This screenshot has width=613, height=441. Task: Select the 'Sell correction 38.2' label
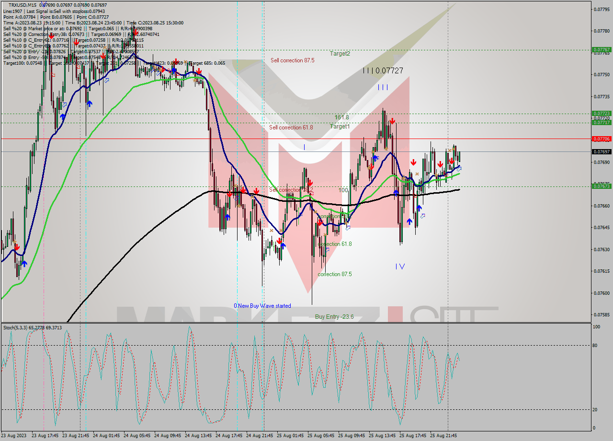click(x=291, y=190)
